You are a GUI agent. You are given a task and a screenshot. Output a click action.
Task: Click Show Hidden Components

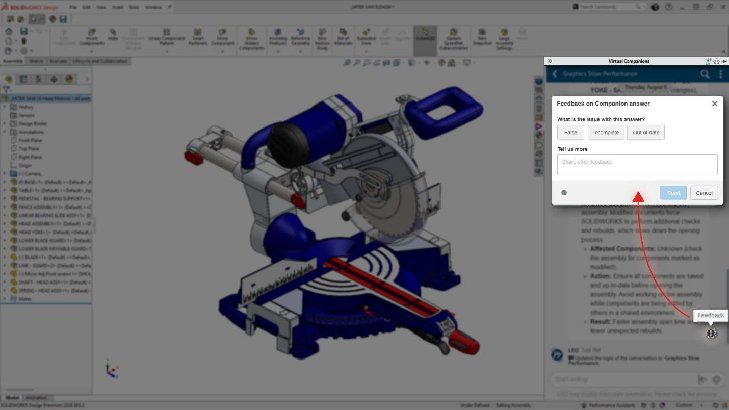[x=251, y=39]
